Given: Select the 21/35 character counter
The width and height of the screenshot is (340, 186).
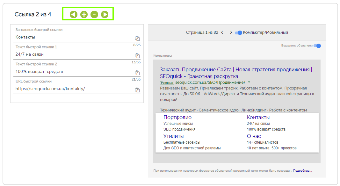Looking at the screenshot, I should [x=136, y=79].
